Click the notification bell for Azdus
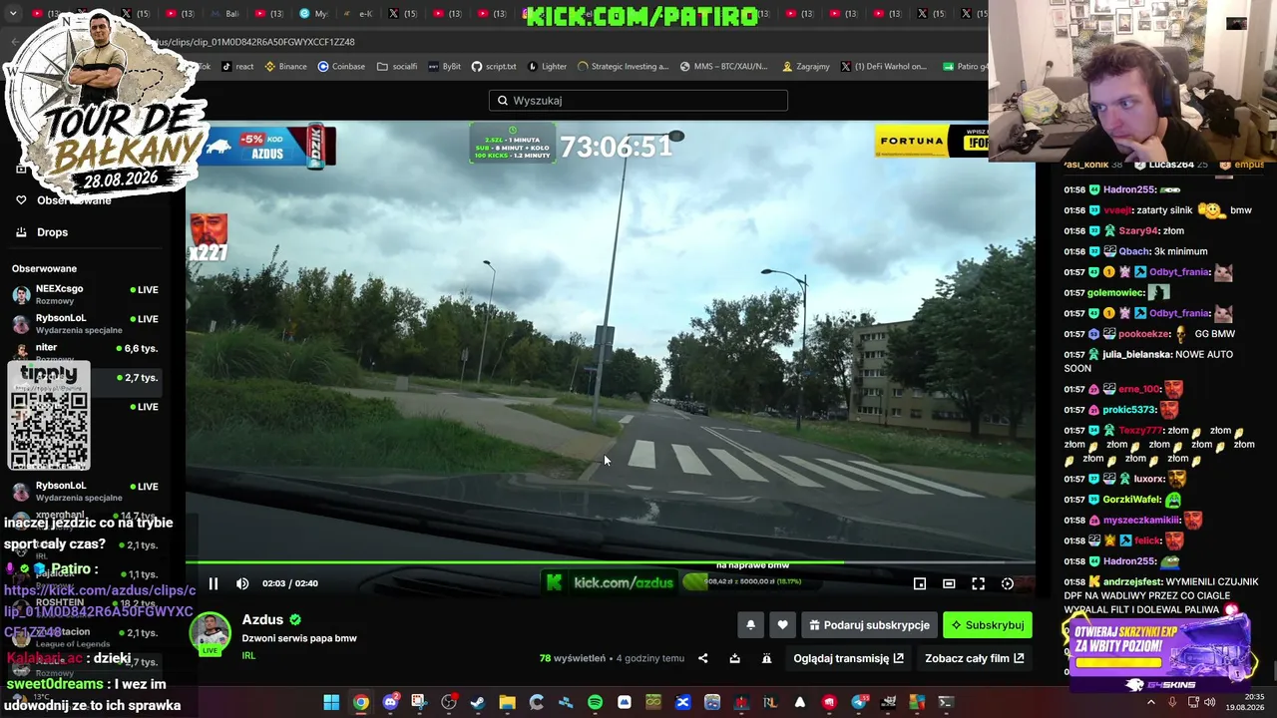The image size is (1277, 718). (751, 625)
